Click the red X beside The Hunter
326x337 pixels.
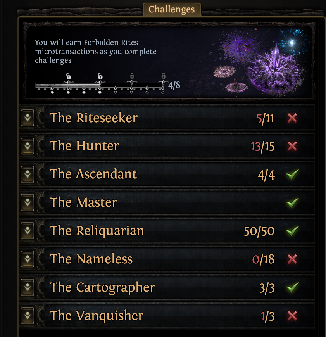click(292, 146)
